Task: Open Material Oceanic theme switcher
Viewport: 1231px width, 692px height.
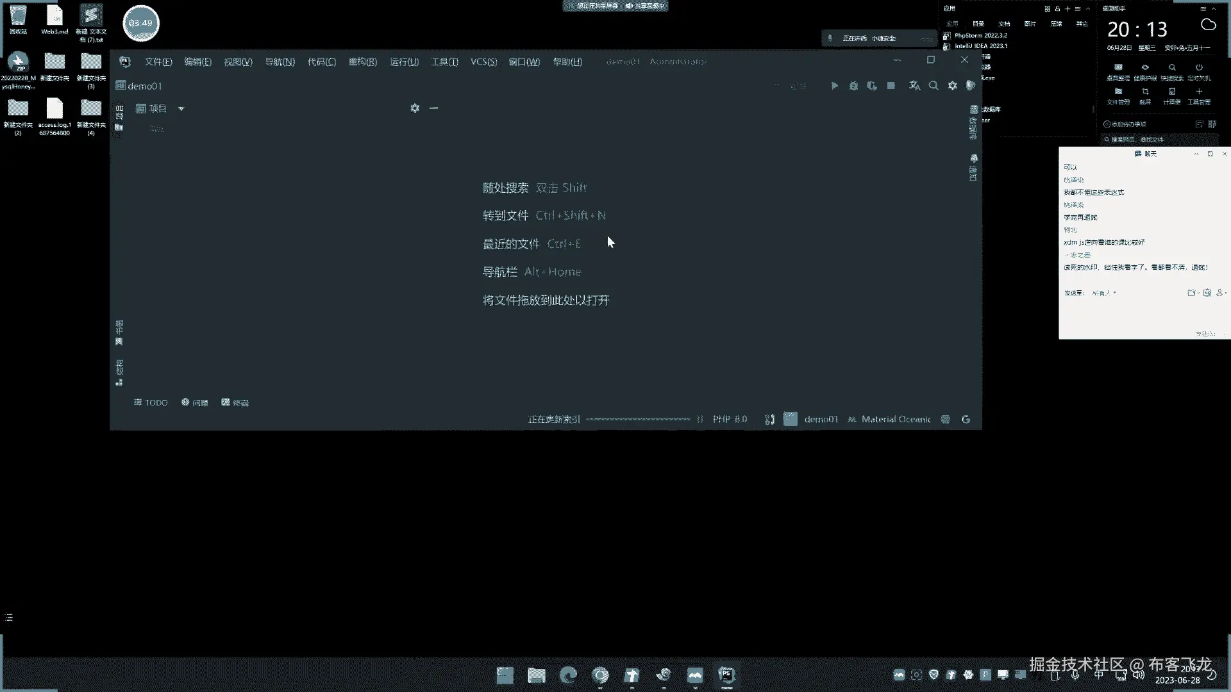Action: coord(896,419)
